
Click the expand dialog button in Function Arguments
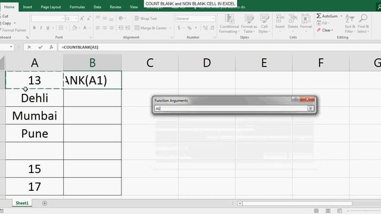pos(311,108)
